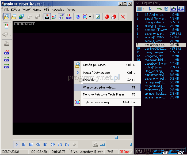Viewport: 187px width, 155px height.
Task: Pause the video with the pause button
Action: click(24, 145)
